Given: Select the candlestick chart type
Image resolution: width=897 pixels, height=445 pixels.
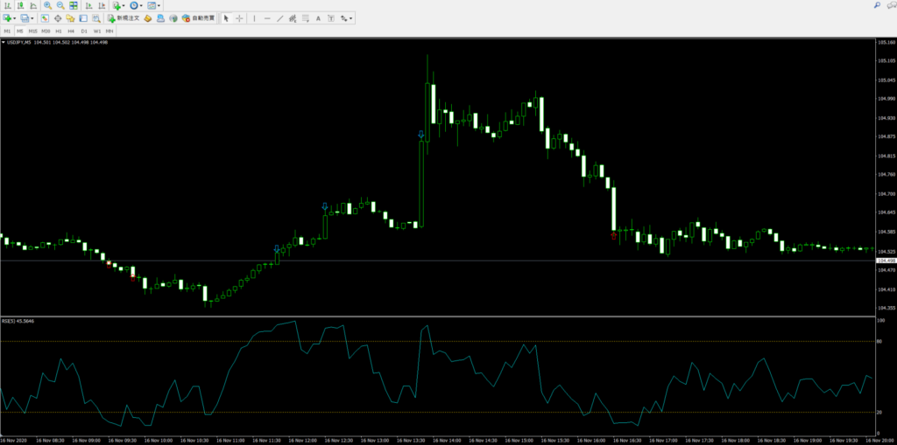Looking at the screenshot, I should coord(19,5).
